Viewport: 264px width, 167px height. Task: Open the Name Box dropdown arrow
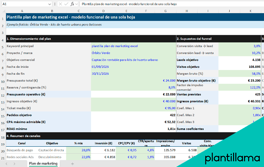pyautogui.click(x=49, y=4)
